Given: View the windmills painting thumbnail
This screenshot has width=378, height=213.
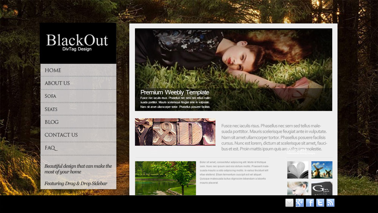Looking at the screenshot, I should pyautogui.click(x=322, y=170).
